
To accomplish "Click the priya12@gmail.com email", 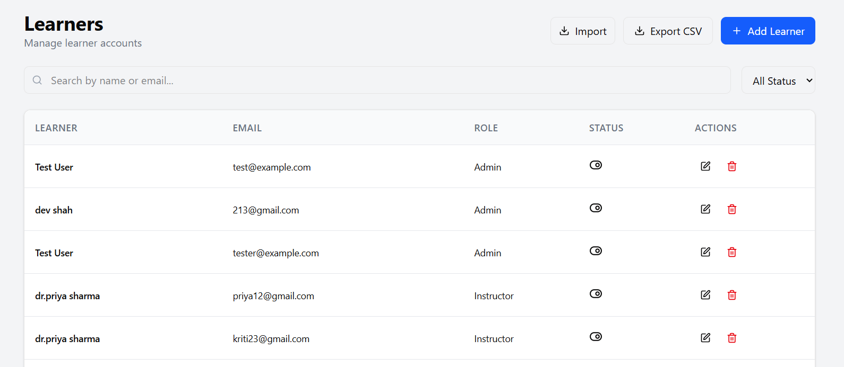I will point(273,296).
